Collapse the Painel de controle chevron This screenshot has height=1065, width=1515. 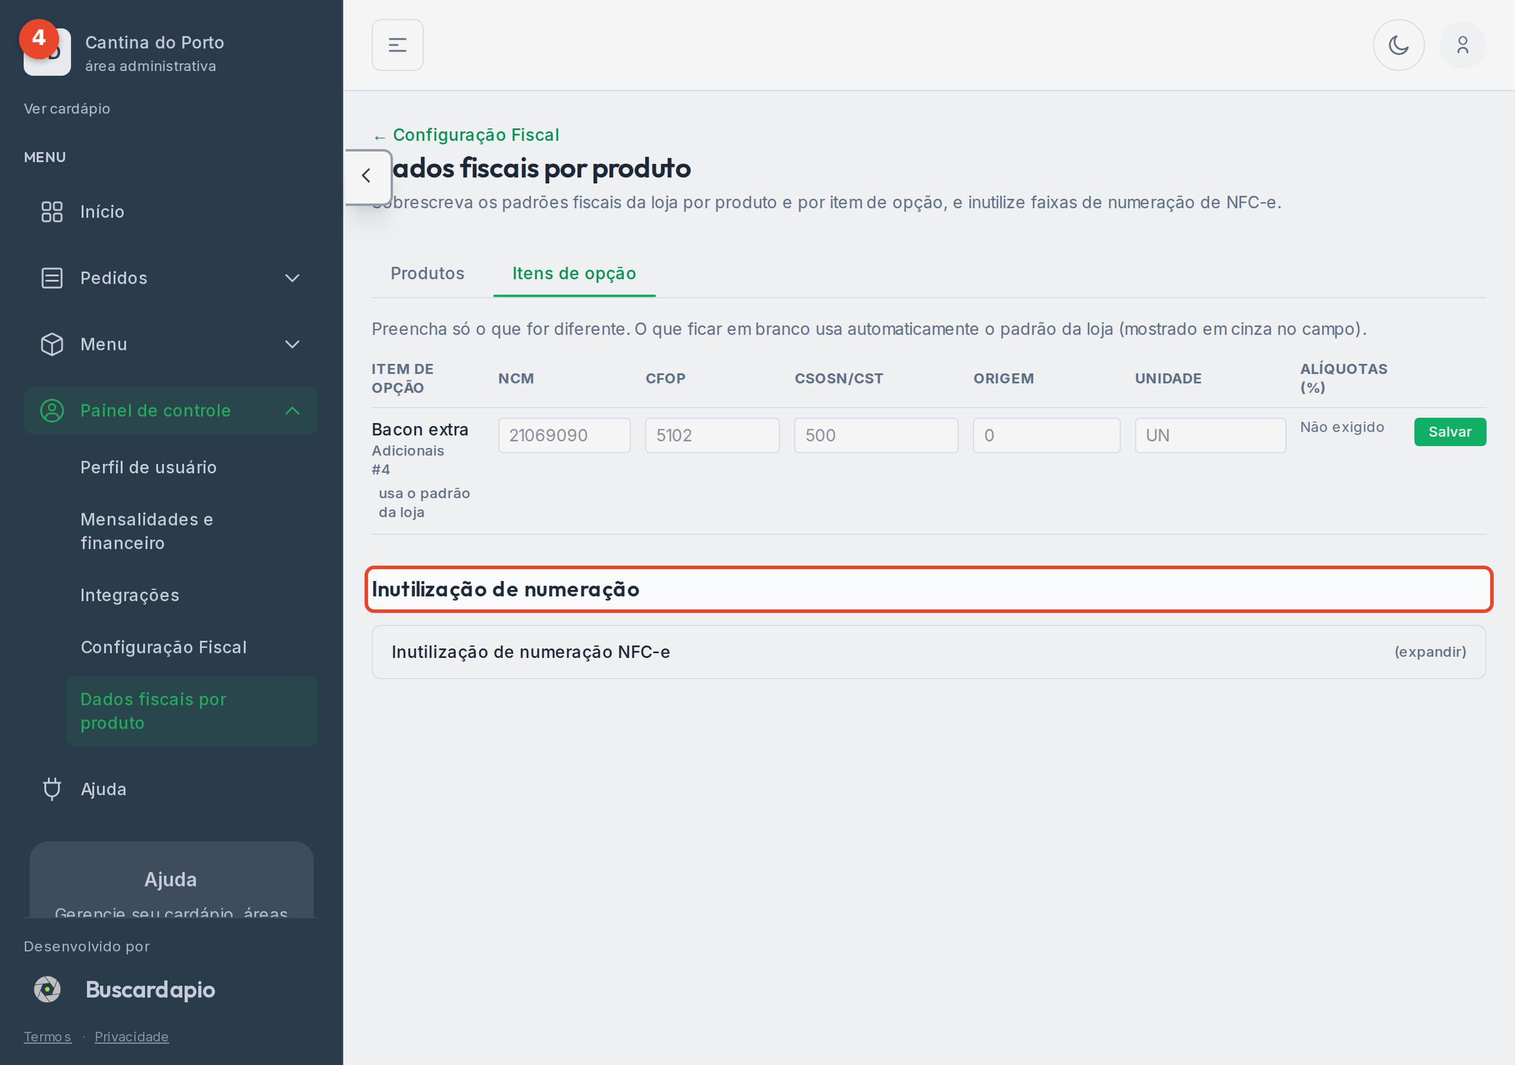coord(292,411)
